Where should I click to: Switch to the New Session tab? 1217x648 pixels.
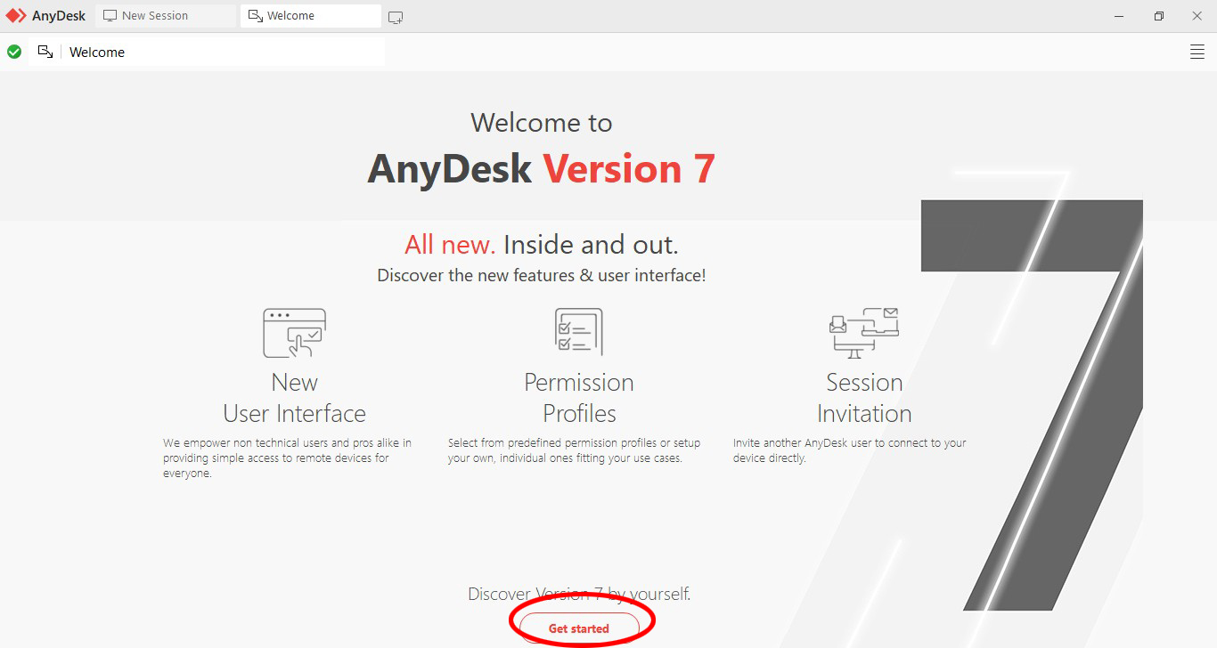(x=166, y=16)
